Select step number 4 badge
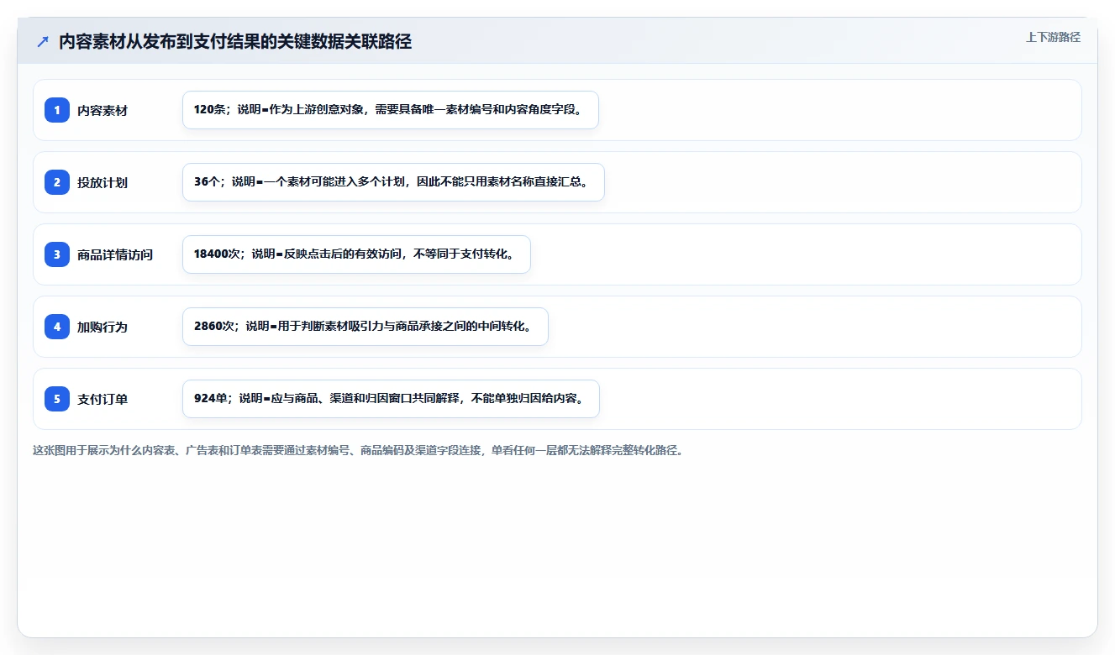This screenshot has width=1115, height=655. [57, 327]
